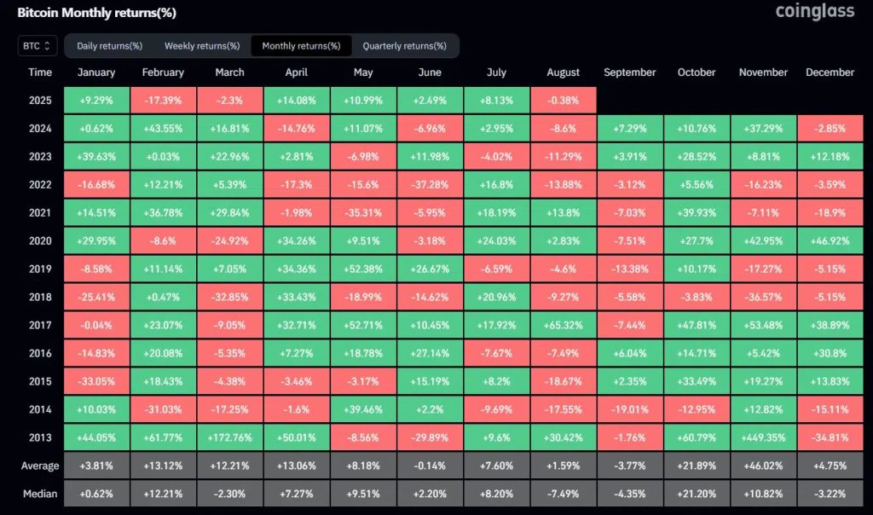Image resolution: width=873 pixels, height=515 pixels.
Task: Click the green +449.35% November 2013 cell
Action: click(763, 437)
